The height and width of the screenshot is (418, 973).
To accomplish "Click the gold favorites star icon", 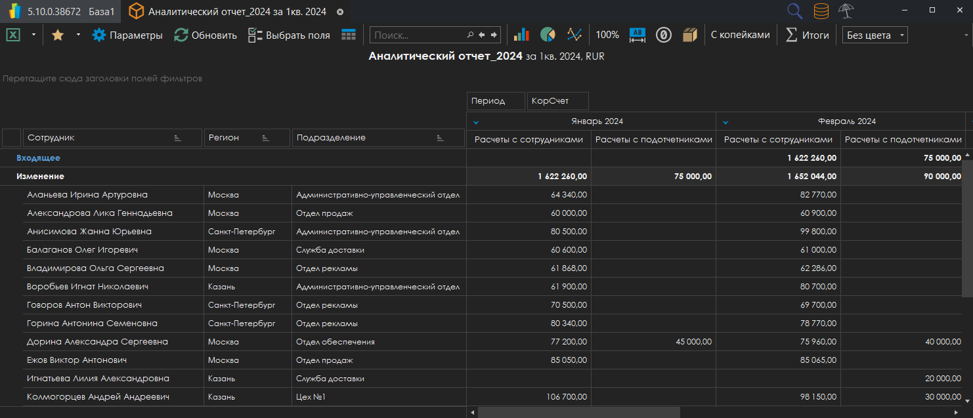I will (58, 35).
